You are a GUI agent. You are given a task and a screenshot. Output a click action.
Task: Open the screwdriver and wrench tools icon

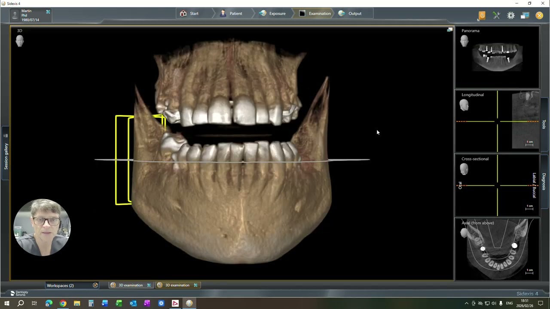pos(496,15)
